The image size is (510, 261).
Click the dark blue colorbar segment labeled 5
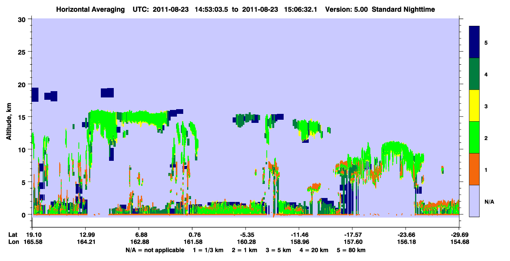point(474,42)
